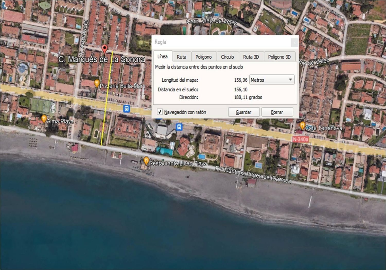Click the Restaurante Liceo Playa icon
This screenshot has width=386, height=270.
click(x=146, y=161)
